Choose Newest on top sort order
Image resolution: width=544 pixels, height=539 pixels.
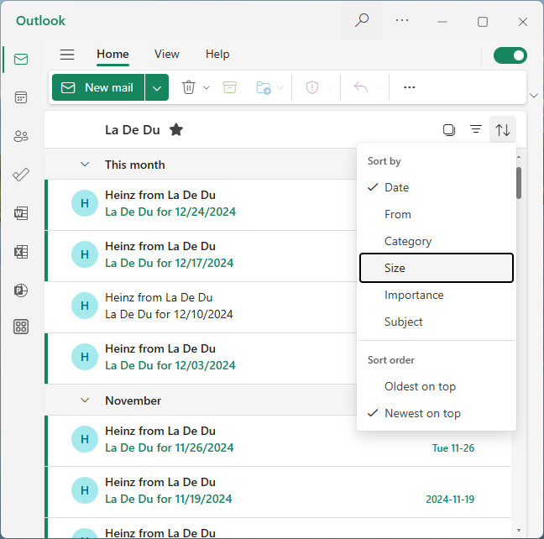pos(437,413)
